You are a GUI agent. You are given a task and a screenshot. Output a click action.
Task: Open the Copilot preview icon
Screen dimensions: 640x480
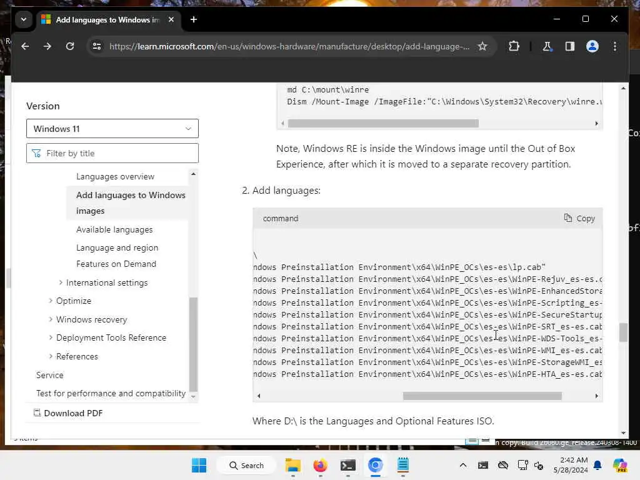[620, 465]
